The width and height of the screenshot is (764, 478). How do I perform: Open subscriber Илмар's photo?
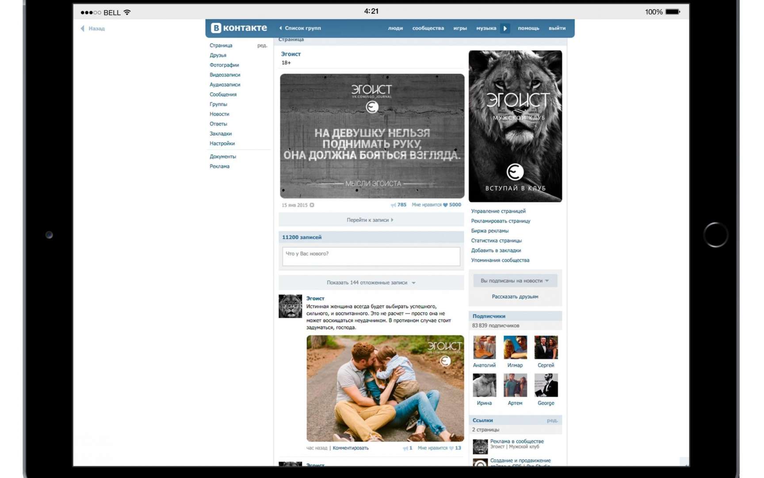515,347
